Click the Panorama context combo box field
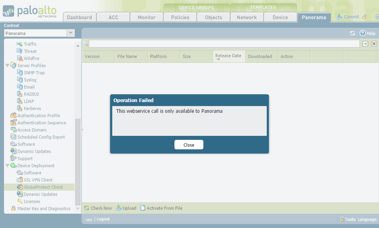This screenshot has width=379, height=228. (35, 33)
